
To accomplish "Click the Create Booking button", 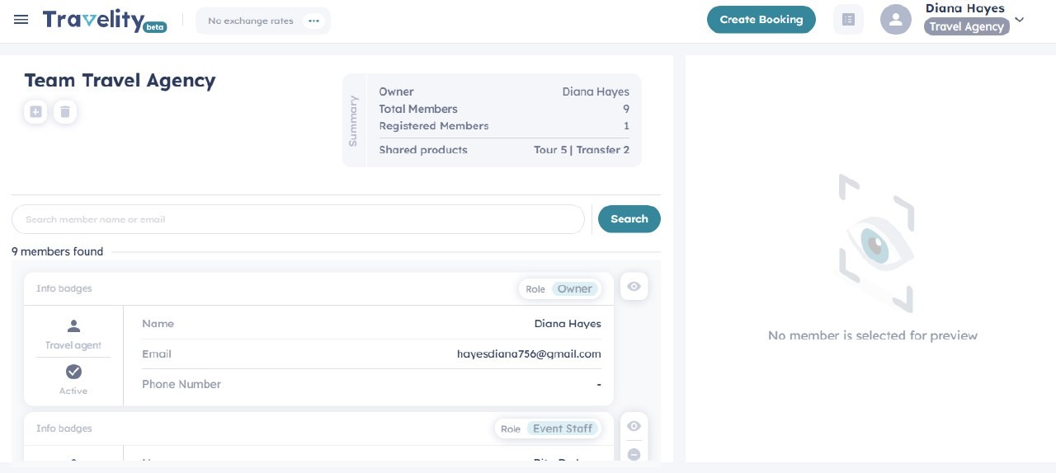I will pos(761,20).
